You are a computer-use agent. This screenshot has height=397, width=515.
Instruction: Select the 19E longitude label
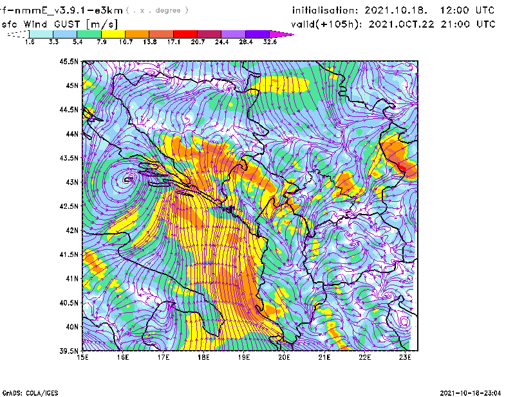(x=244, y=357)
